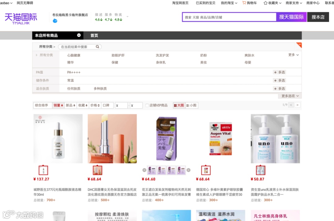This screenshot has width=334, height=221.
Task: Click the 搜天猫国际 search button
Action: pyautogui.click(x=291, y=17)
